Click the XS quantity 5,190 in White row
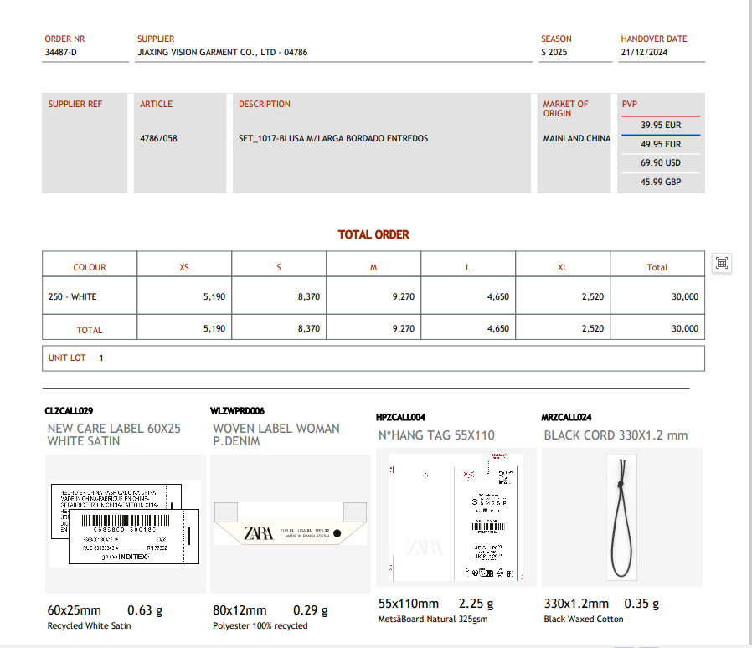Viewport: 752px width, 648px height. point(214,296)
